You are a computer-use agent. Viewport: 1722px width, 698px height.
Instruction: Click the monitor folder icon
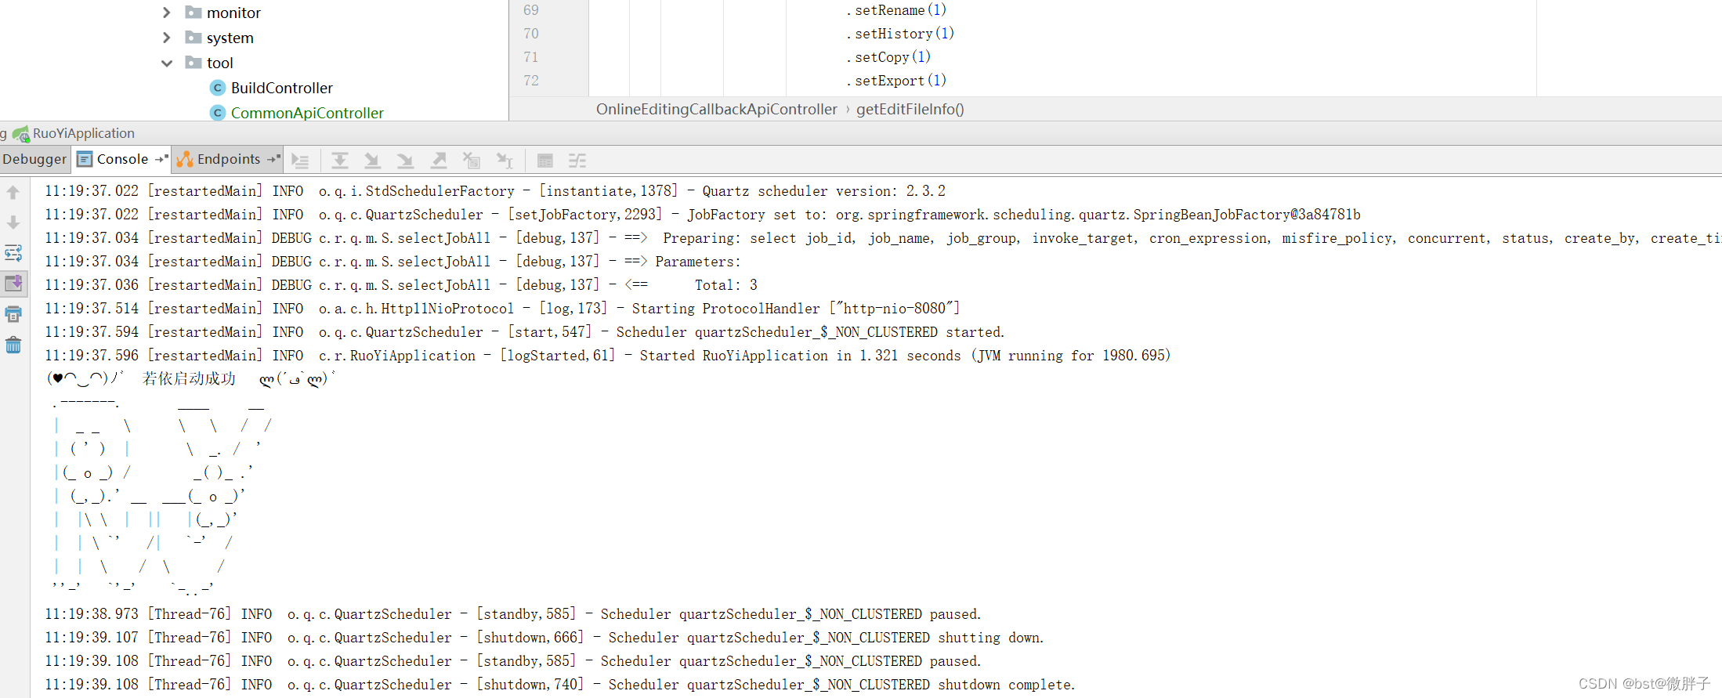tap(194, 12)
